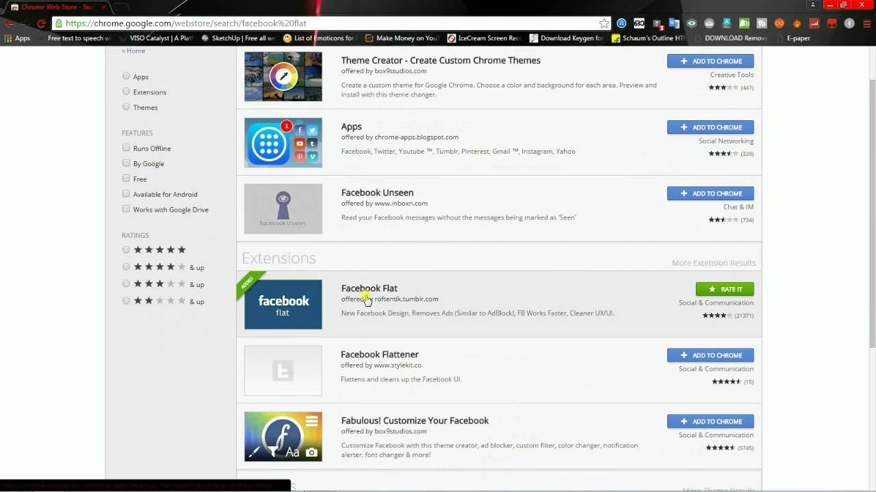This screenshot has height=492, width=876.
Task: Open the Facebook Flat title link
Action: tap(369, 288)
